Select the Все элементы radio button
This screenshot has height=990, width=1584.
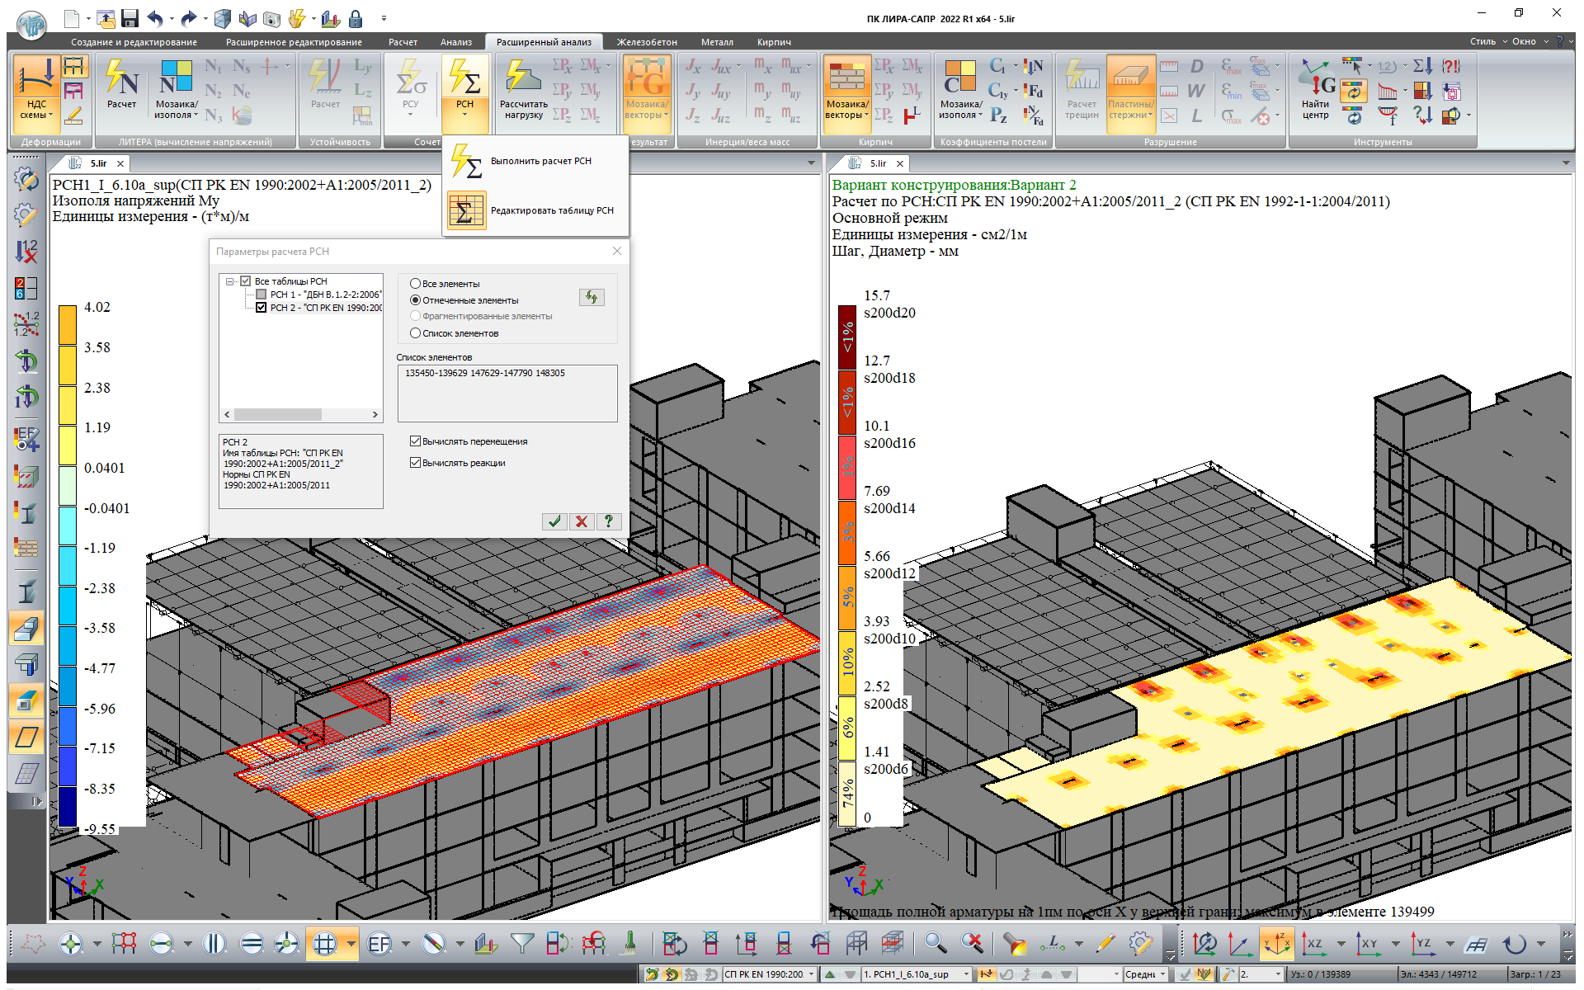point(416,284)
